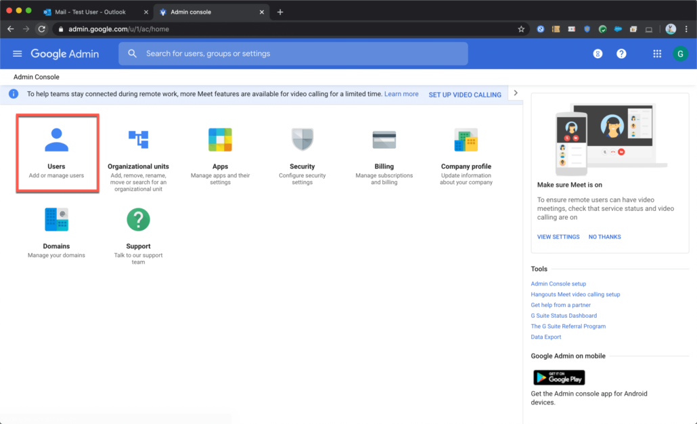Click the blue shield extension icon

[587, 29]
